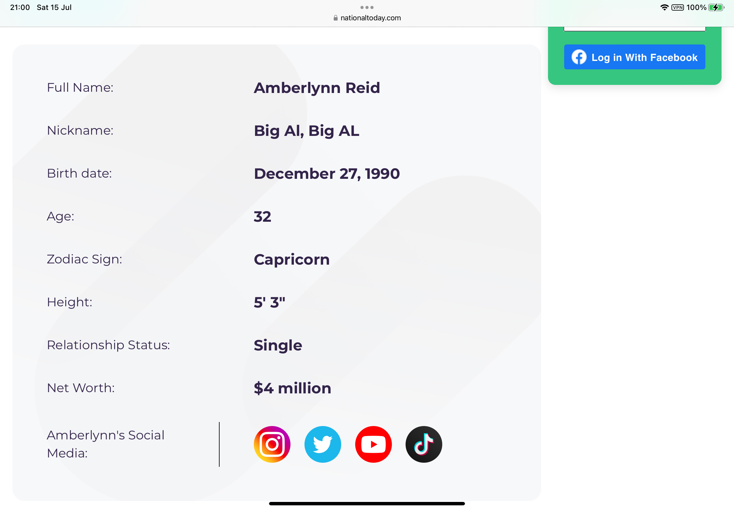Select birth date December 27, 1990
This screenshot has width=734, height=510.
[x=327, y=174]
